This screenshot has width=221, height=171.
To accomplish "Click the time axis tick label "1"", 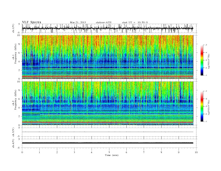I will tap(39, 152).
